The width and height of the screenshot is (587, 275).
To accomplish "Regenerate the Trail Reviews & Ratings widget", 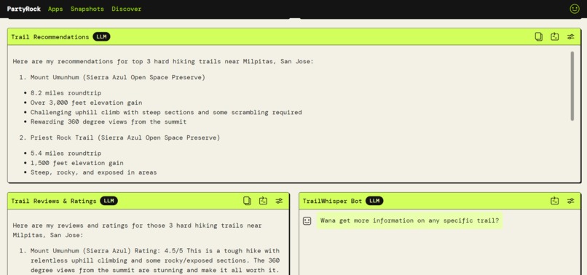I will (263, 201).
